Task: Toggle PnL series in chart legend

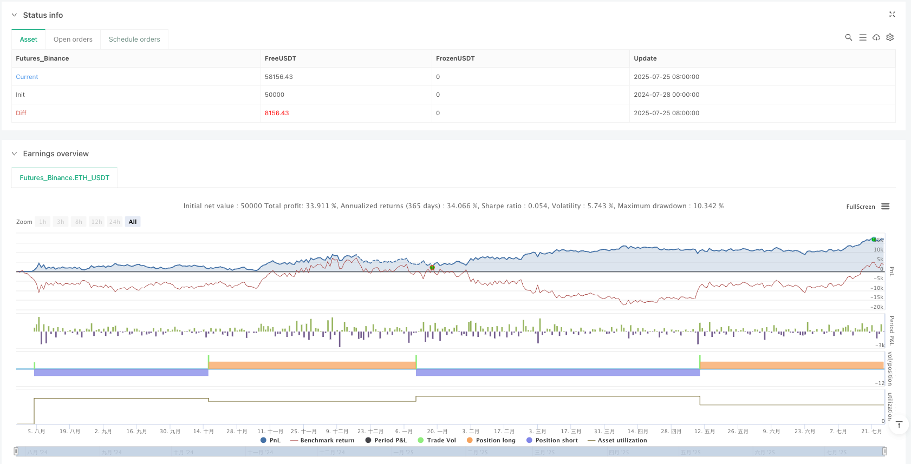Action: click(x=270, y=440)
